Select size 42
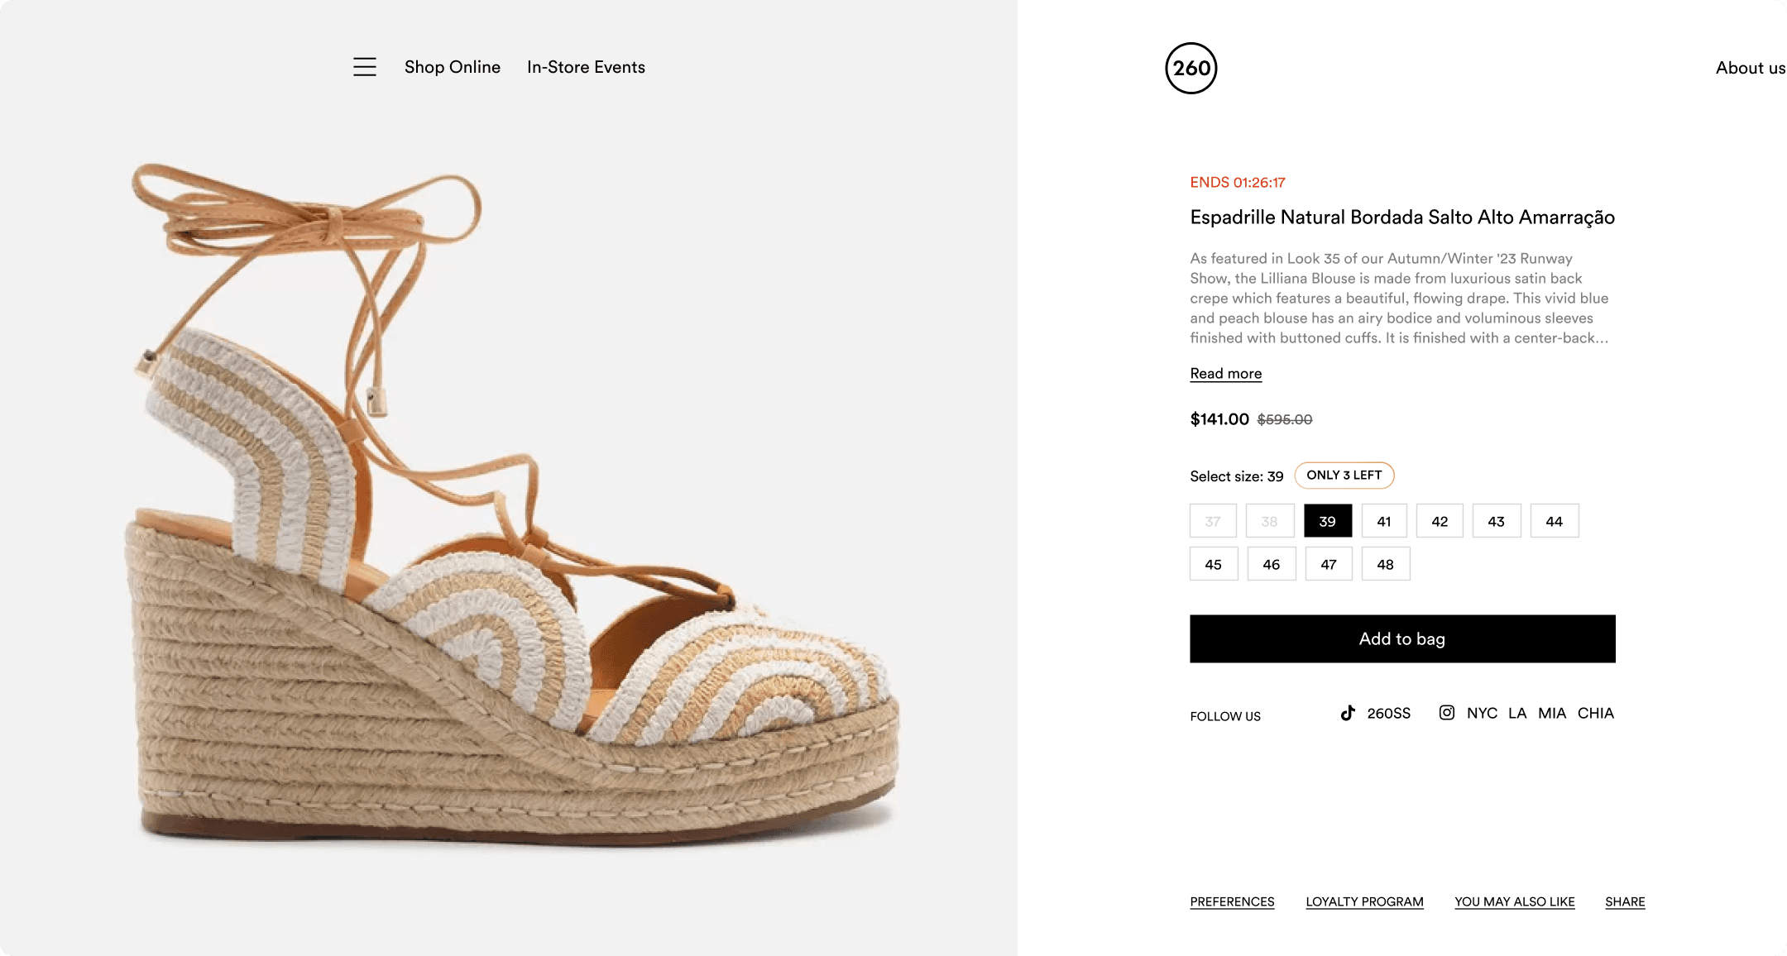The image size is (1787, 956). click(x=1440, y=521)
